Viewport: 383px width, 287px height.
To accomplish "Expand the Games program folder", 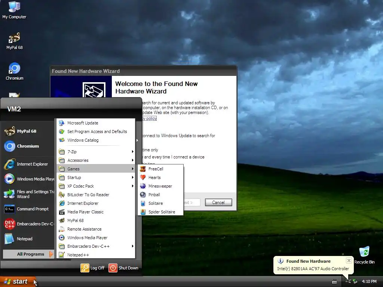I will click(x=96, y=169).
